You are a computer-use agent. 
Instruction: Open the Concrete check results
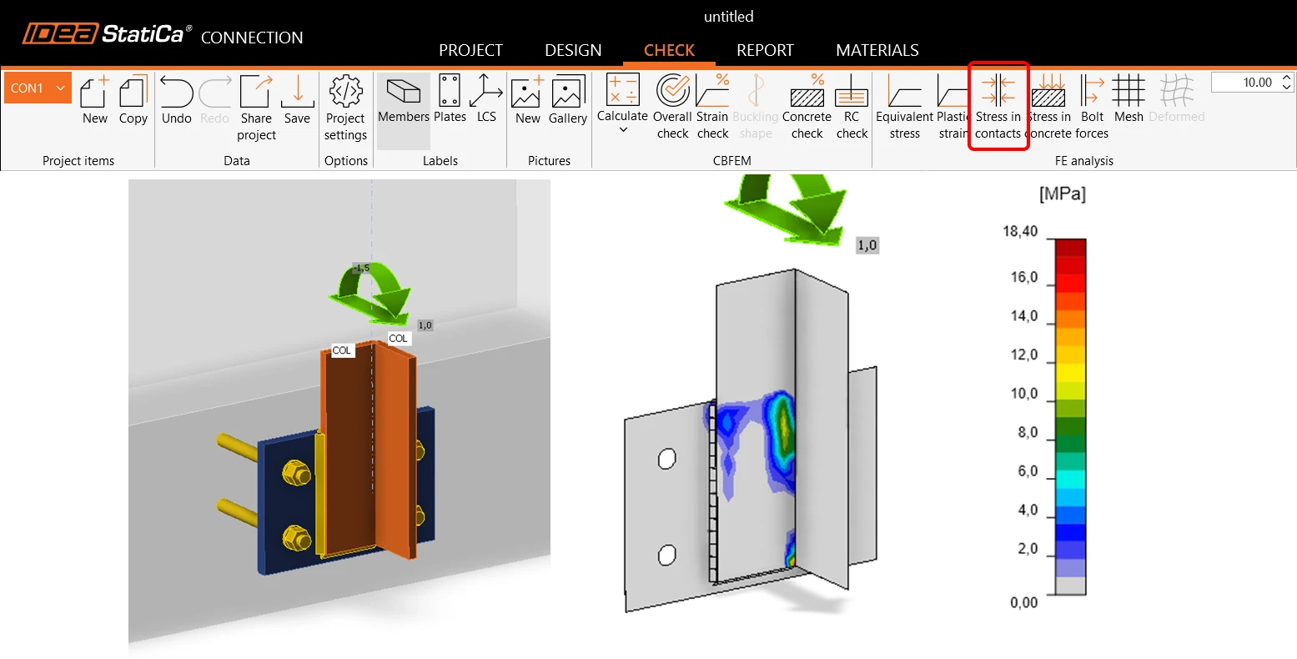(807, 107)
